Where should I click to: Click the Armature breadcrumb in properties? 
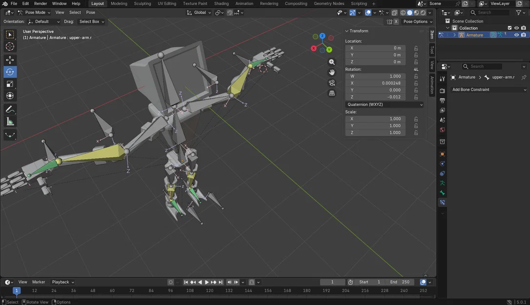(x=467, y=77)
